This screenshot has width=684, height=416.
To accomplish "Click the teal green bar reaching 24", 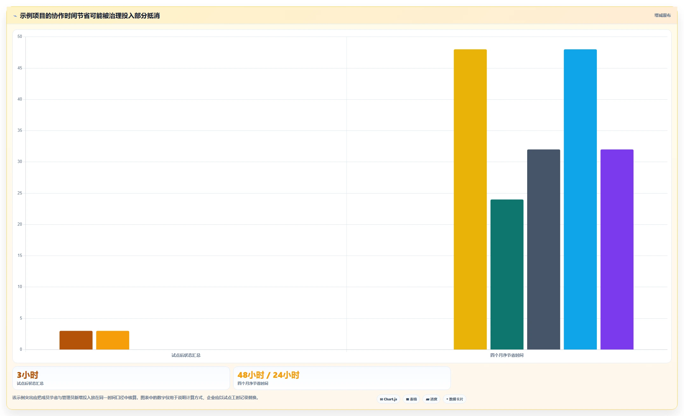I will coord(507,274).
